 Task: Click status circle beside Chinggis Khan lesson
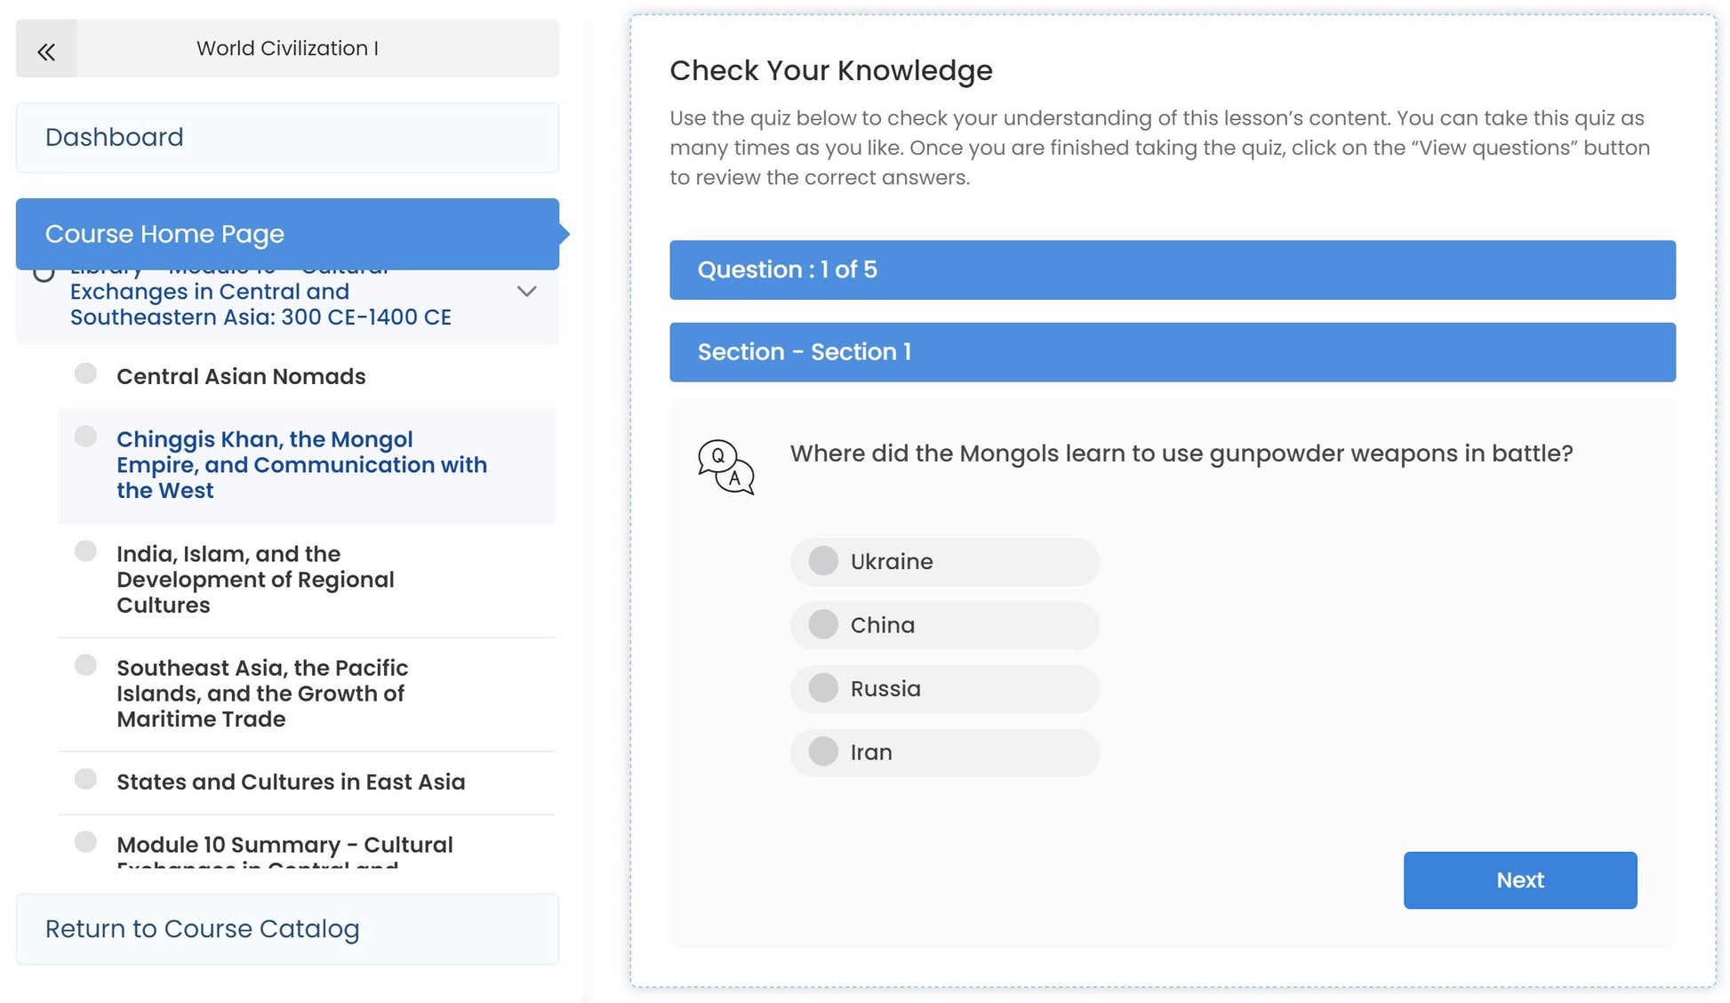[x=85, y=437]
